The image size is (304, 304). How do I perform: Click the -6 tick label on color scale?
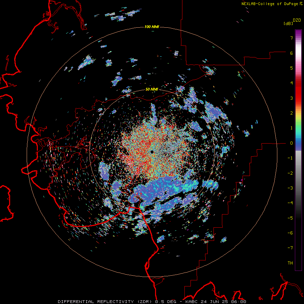click(290, 233)
